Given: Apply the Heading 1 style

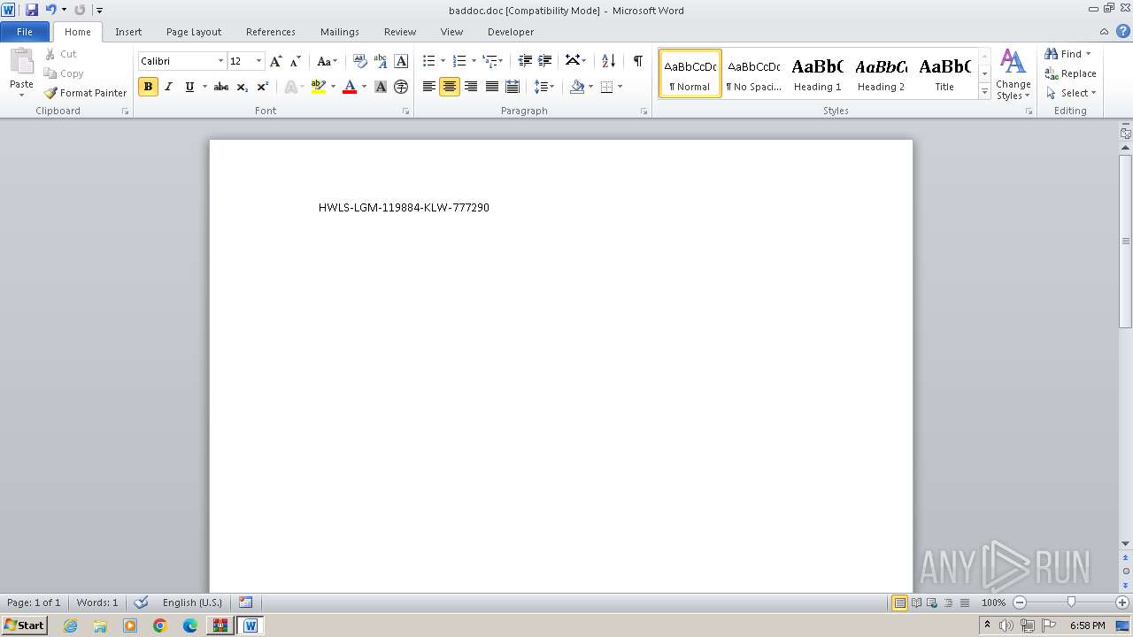Looking at the screenshot, I should (818, 73).
